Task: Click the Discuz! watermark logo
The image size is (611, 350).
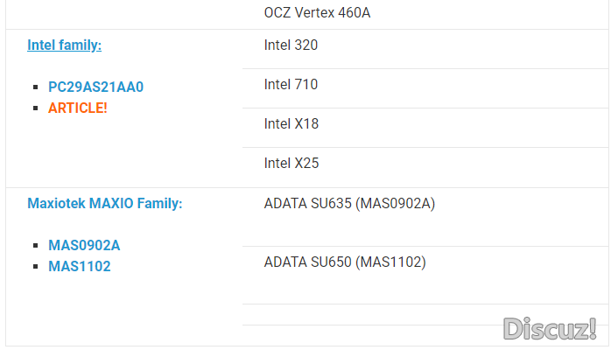Action: tap(550, 329)
